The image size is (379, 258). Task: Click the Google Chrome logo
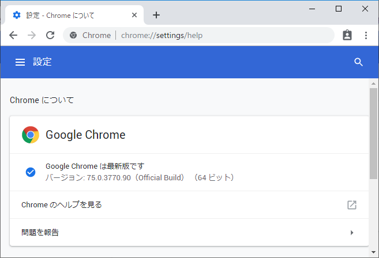pos(31,135)
